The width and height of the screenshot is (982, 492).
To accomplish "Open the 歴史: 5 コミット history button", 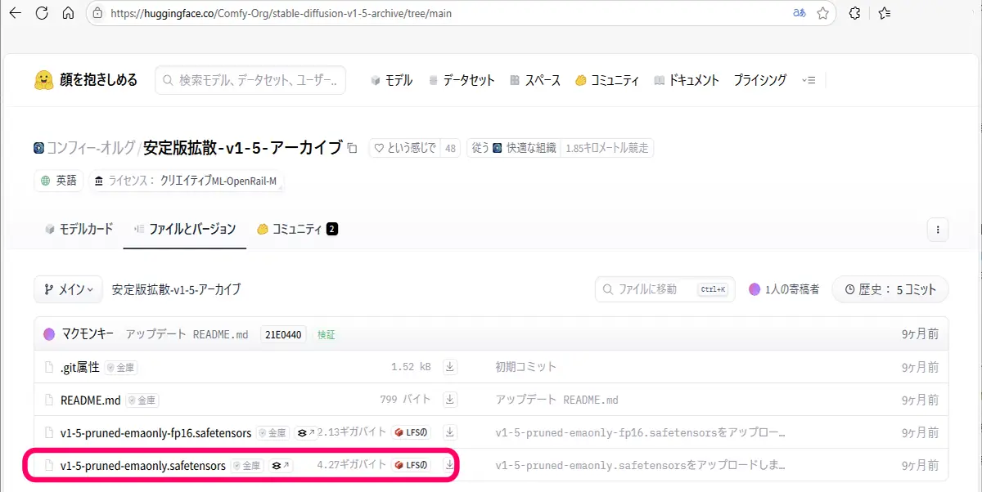I will (890, 289).
